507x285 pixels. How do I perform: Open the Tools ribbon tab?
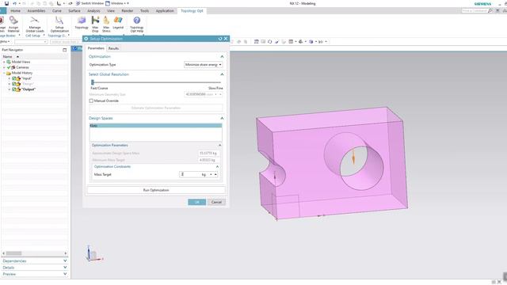pos(144,10)
